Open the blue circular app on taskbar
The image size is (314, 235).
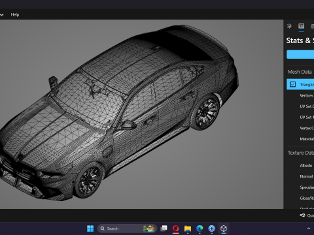[x=211, y=228]
